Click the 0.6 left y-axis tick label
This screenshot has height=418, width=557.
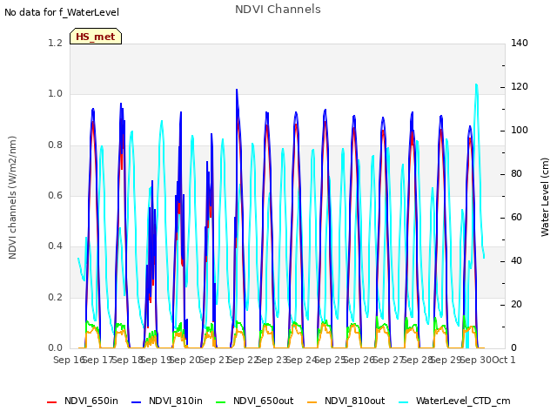55,195
